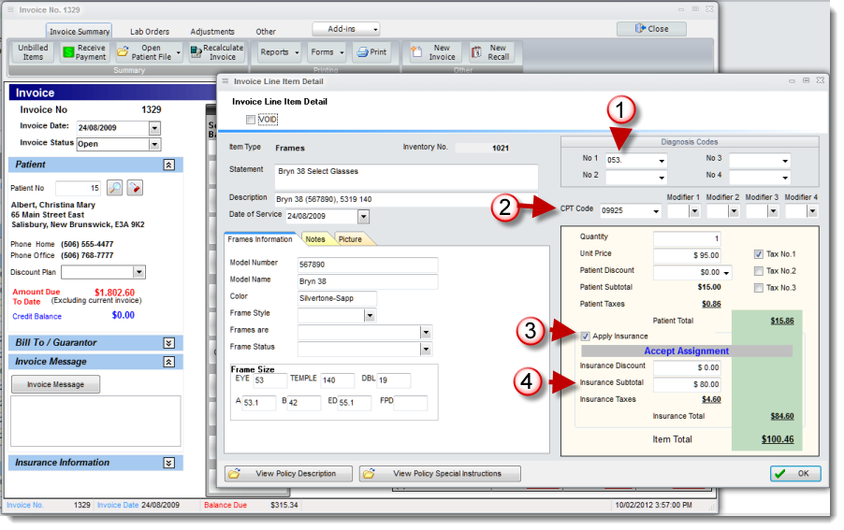
Task: Open the Discount Plan dropdown
Action: coord(139,272)
